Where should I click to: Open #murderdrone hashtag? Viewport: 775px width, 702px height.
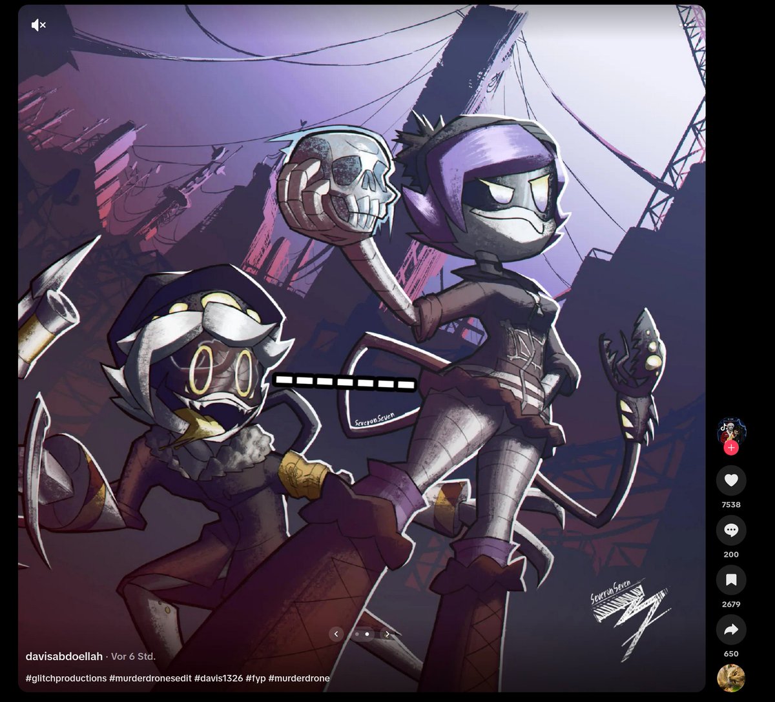point(299,678)
